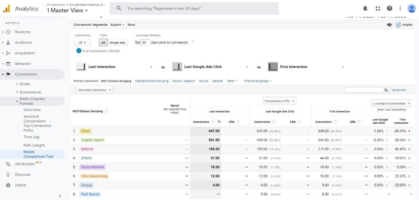The width and height of the screenshot is (419, 200).
Task: Open the Model Comparison Tool
Action: (x=38, y=154)
